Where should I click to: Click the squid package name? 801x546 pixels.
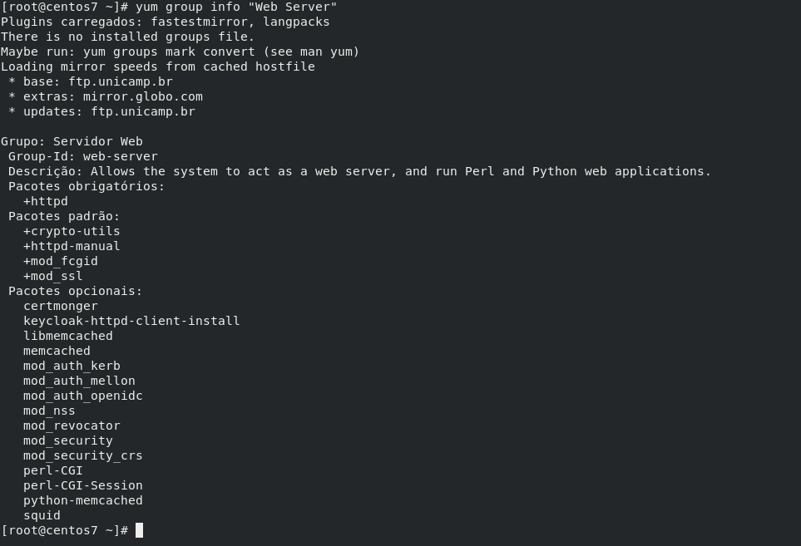[x=42, y=515]
